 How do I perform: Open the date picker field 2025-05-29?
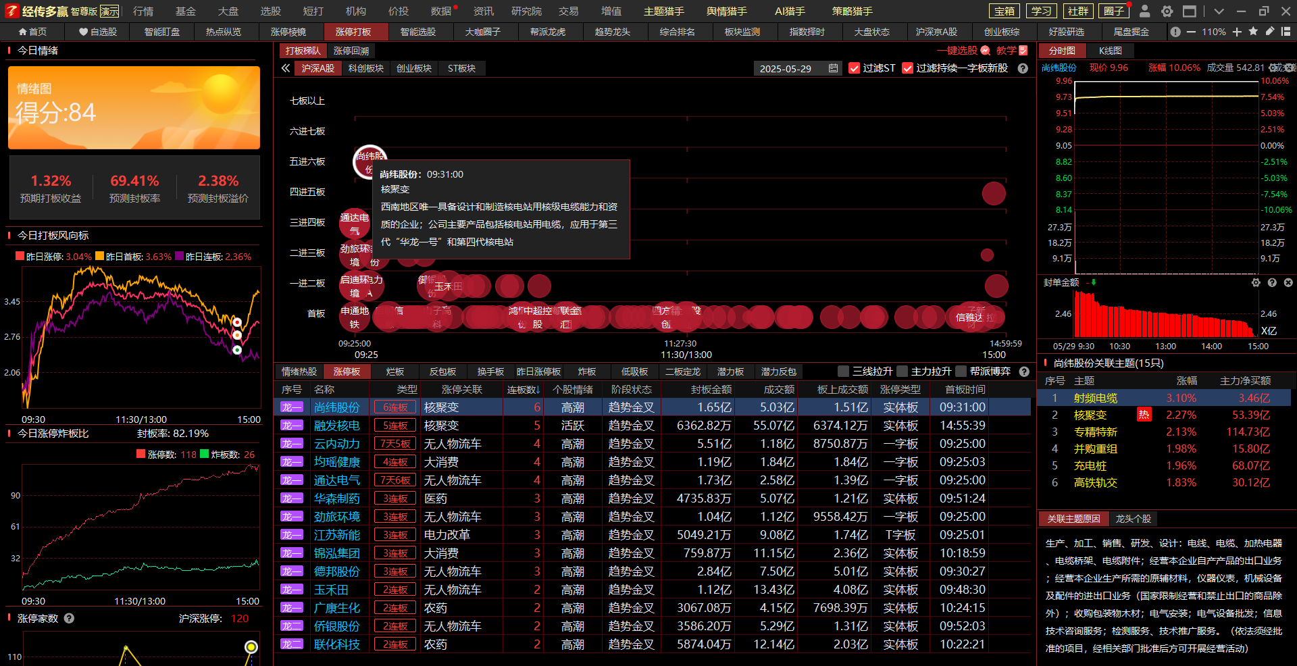797,68
